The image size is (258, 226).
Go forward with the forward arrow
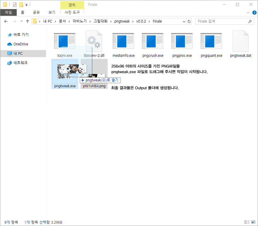15,21
